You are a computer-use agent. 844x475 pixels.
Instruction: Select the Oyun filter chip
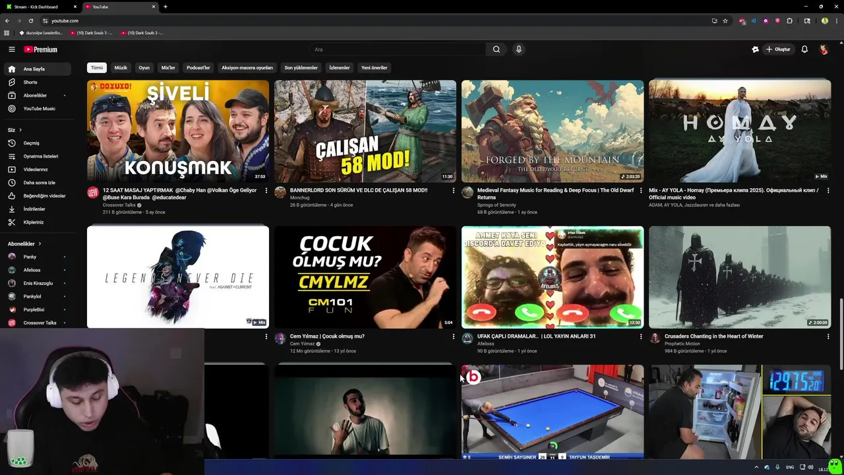144,67
